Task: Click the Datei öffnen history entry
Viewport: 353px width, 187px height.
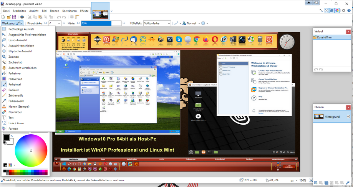Action: click(325, 37)
